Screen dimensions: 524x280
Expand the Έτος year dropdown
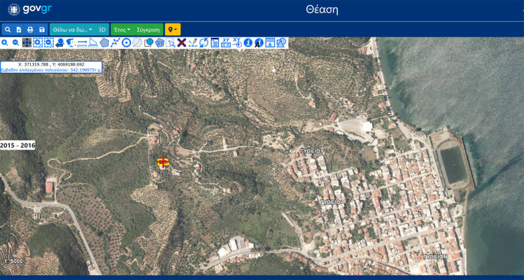tap(122, 30)
